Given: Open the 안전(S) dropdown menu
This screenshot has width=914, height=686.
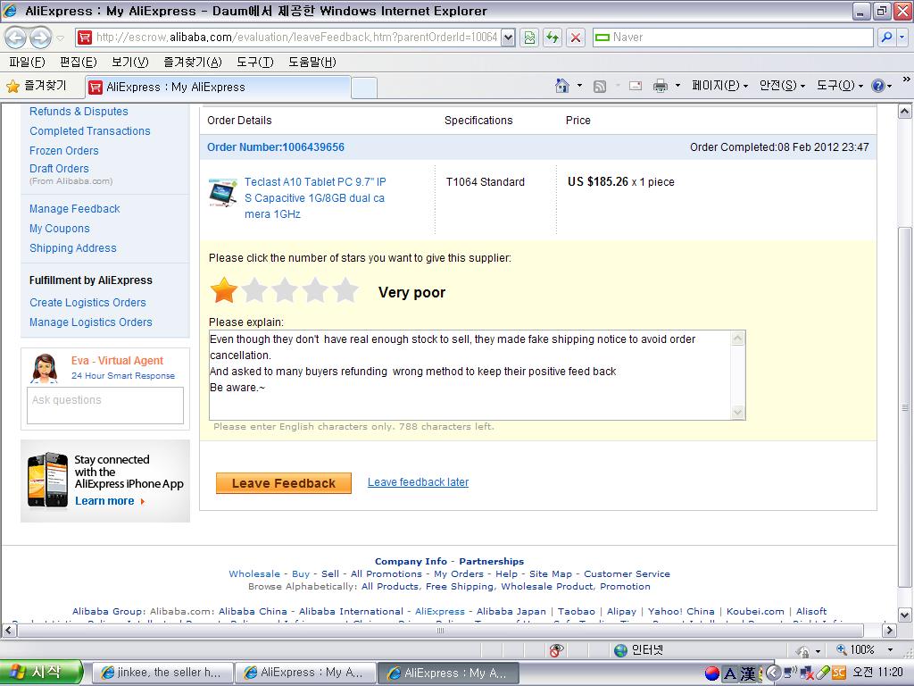Looking at the screenshot, I should (x=782, y=86).
